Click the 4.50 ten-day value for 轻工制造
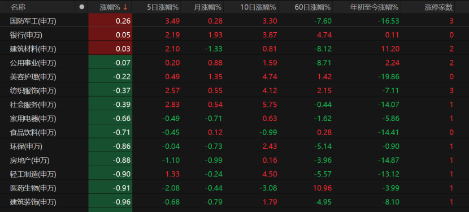 coord(270,174)
